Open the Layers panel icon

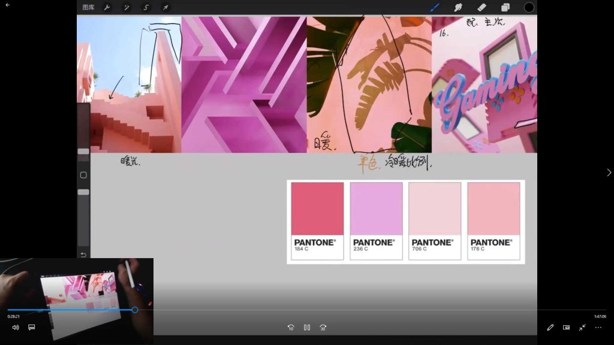[x=505, y=8]
